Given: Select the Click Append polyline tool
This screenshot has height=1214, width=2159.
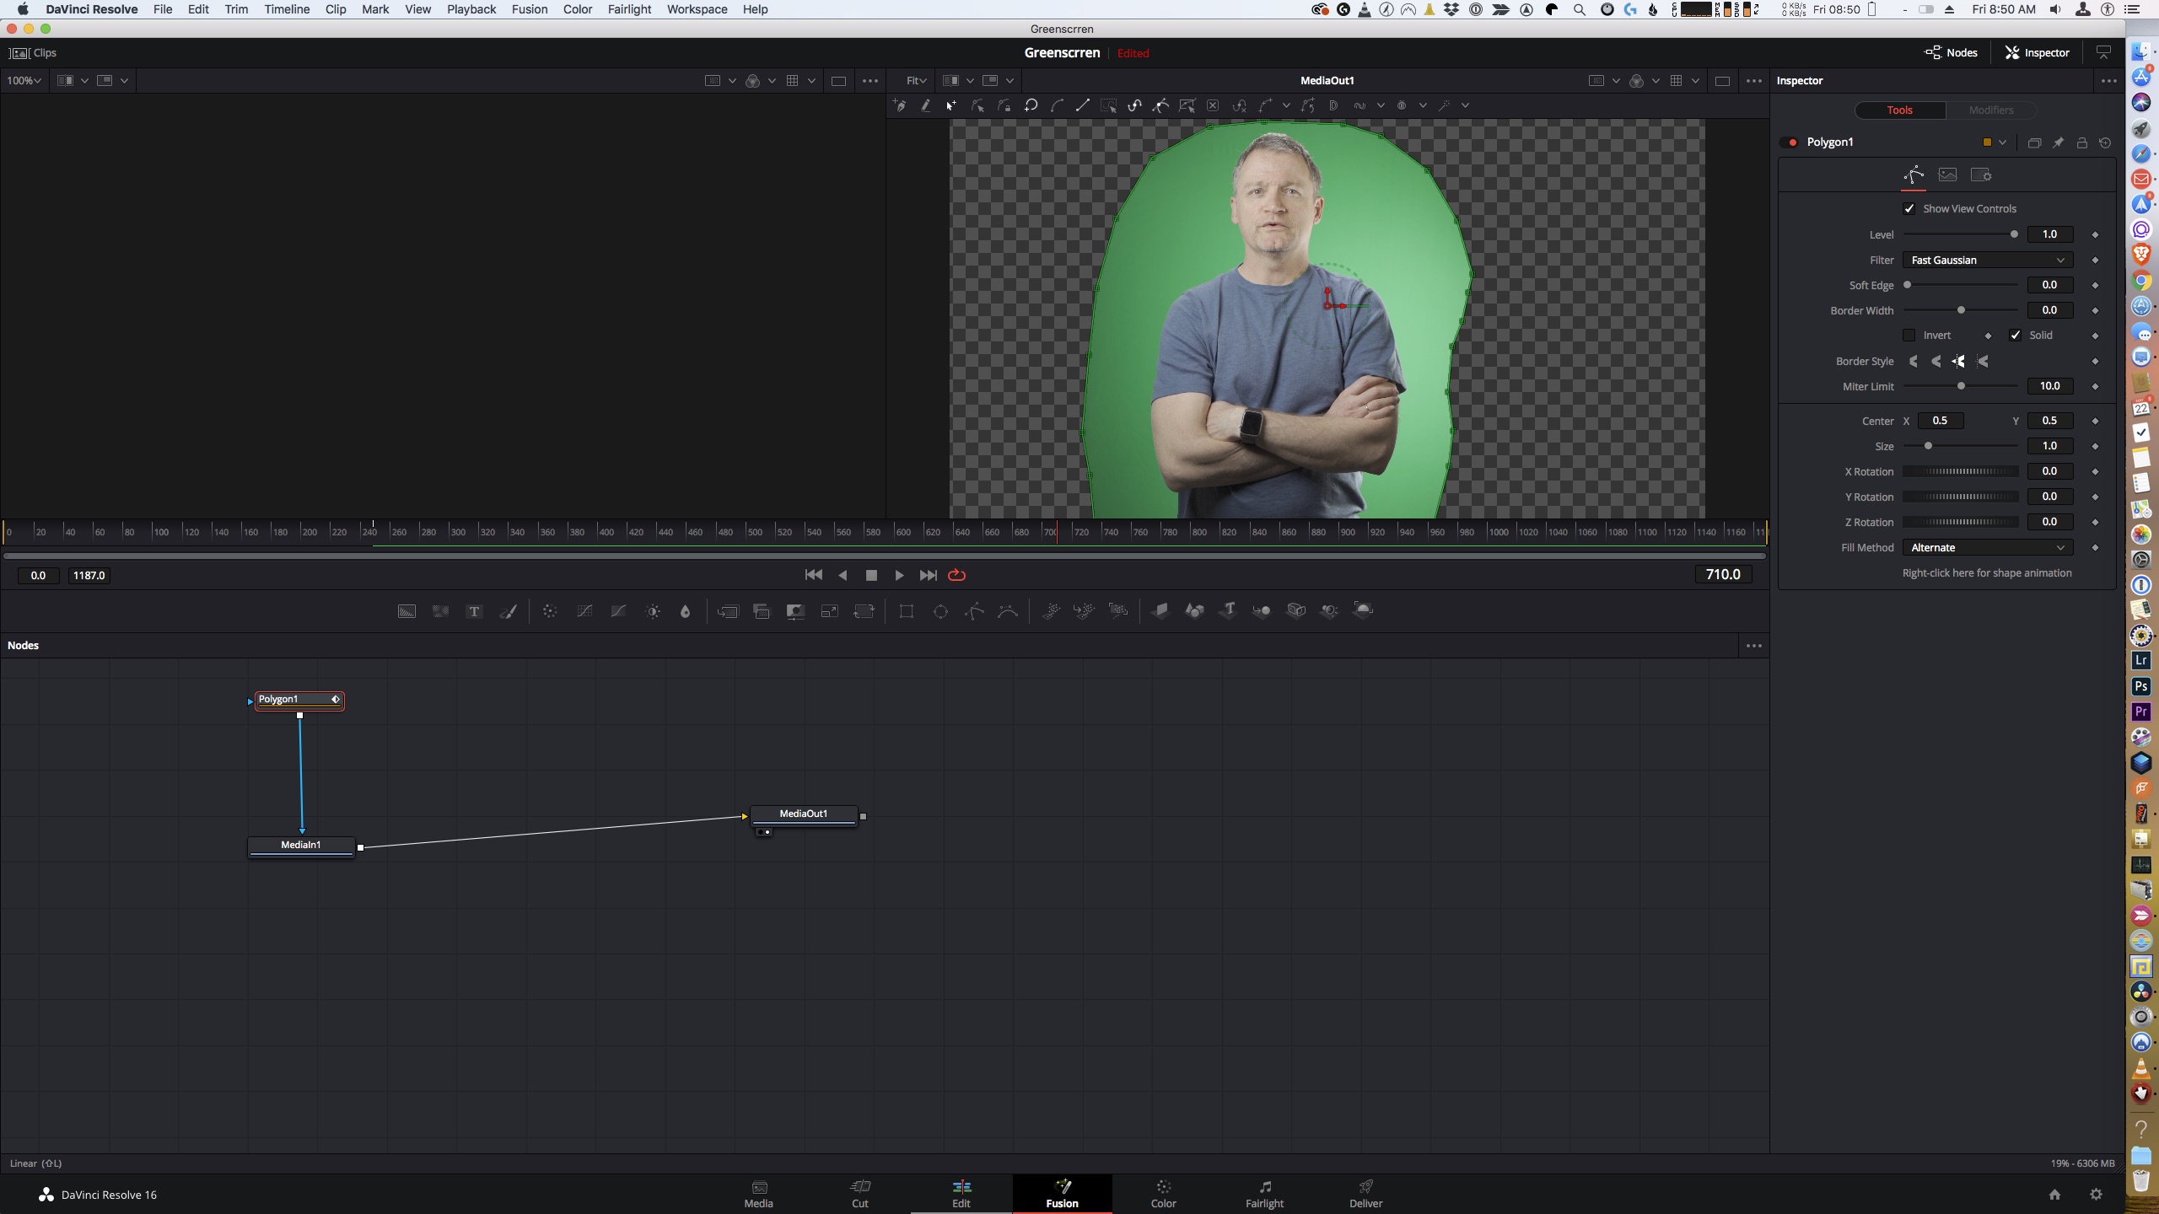Looking at the screenshot, I should coord(900,105).
